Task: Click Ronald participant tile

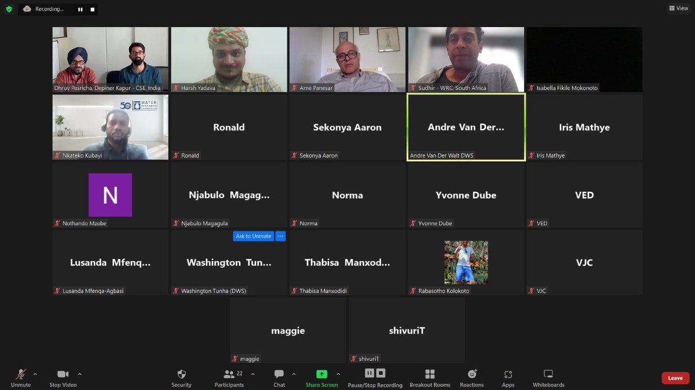Action: (x=229, y=127)
